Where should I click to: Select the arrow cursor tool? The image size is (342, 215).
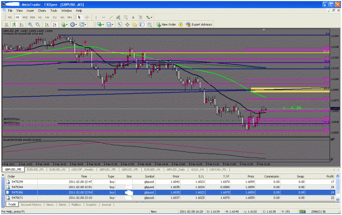point(79,18)
